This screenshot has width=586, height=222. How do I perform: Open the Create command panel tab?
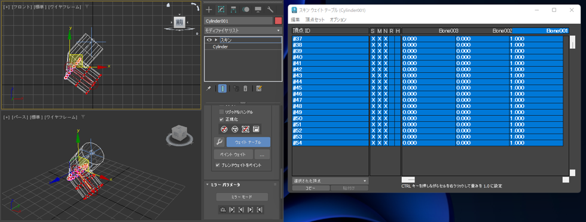click(x=209, y=10)
